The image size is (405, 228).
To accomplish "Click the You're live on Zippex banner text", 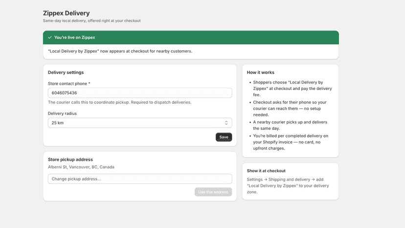I will [x=75, y=38].
